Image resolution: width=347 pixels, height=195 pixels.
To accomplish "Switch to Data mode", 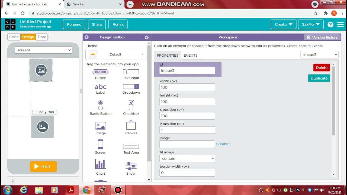I will click(42, 37).
